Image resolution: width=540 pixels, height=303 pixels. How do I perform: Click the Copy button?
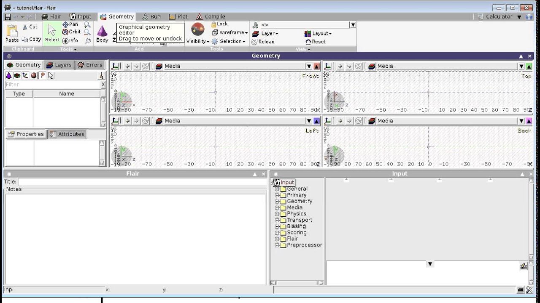pos(32,40)
